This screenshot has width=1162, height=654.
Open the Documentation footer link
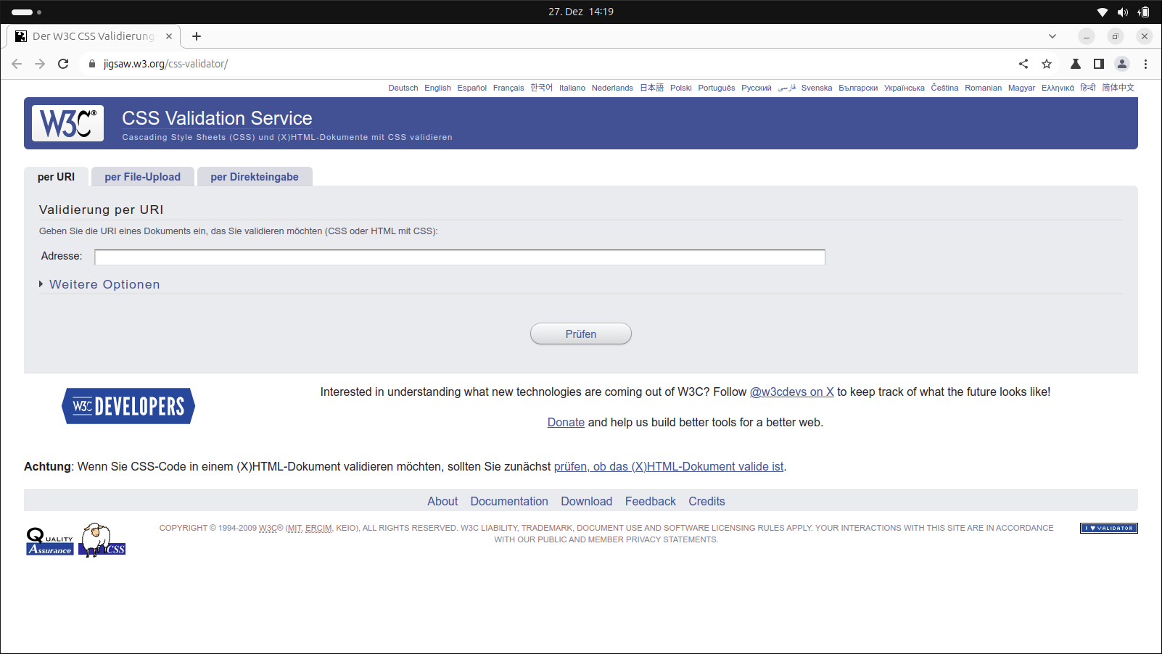[509, 501]
